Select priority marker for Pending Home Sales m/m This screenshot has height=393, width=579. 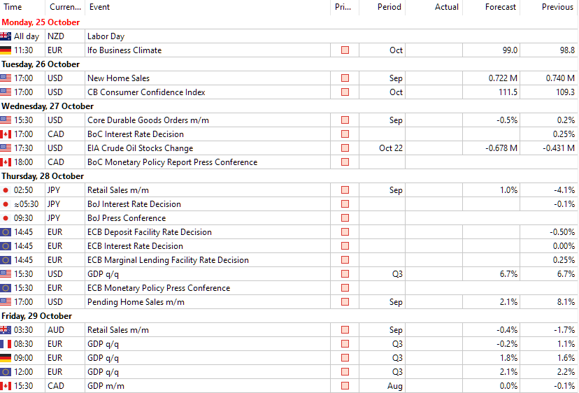click(x=345, y=302)
